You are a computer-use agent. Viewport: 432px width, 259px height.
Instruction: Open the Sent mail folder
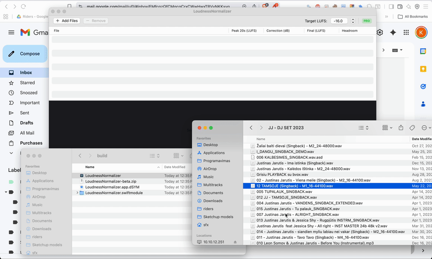pyautogui.click(x=24, y=113)
